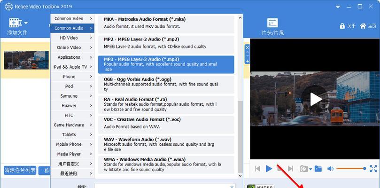
Task: Take a snapshot with camera icon
Action: click(303, 169)
